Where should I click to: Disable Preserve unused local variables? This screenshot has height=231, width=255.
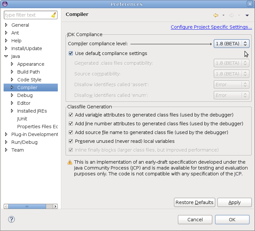[x=71, y=141]
